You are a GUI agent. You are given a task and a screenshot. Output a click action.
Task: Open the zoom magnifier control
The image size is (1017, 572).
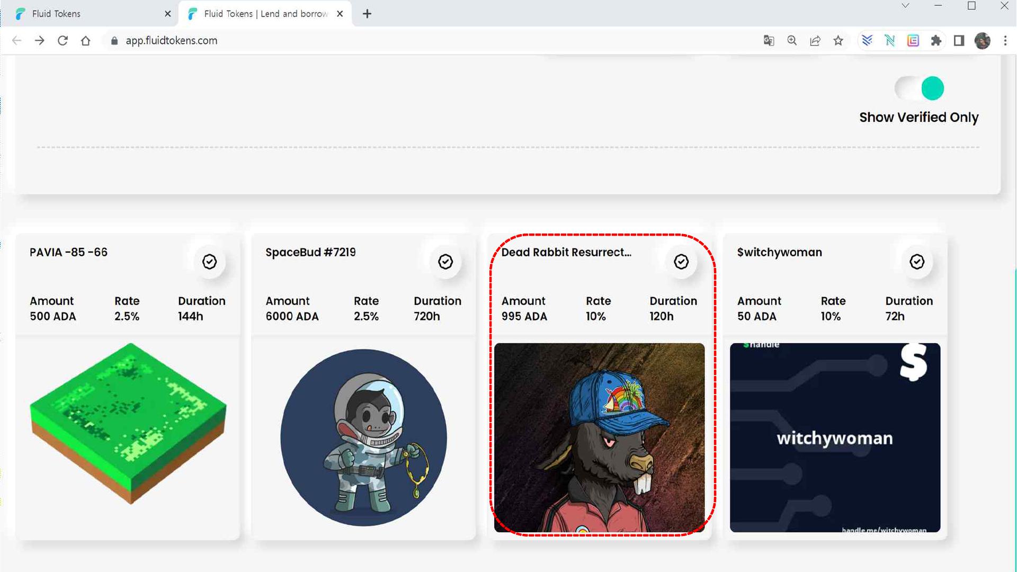pyautogui.click(x=792, y=41)
